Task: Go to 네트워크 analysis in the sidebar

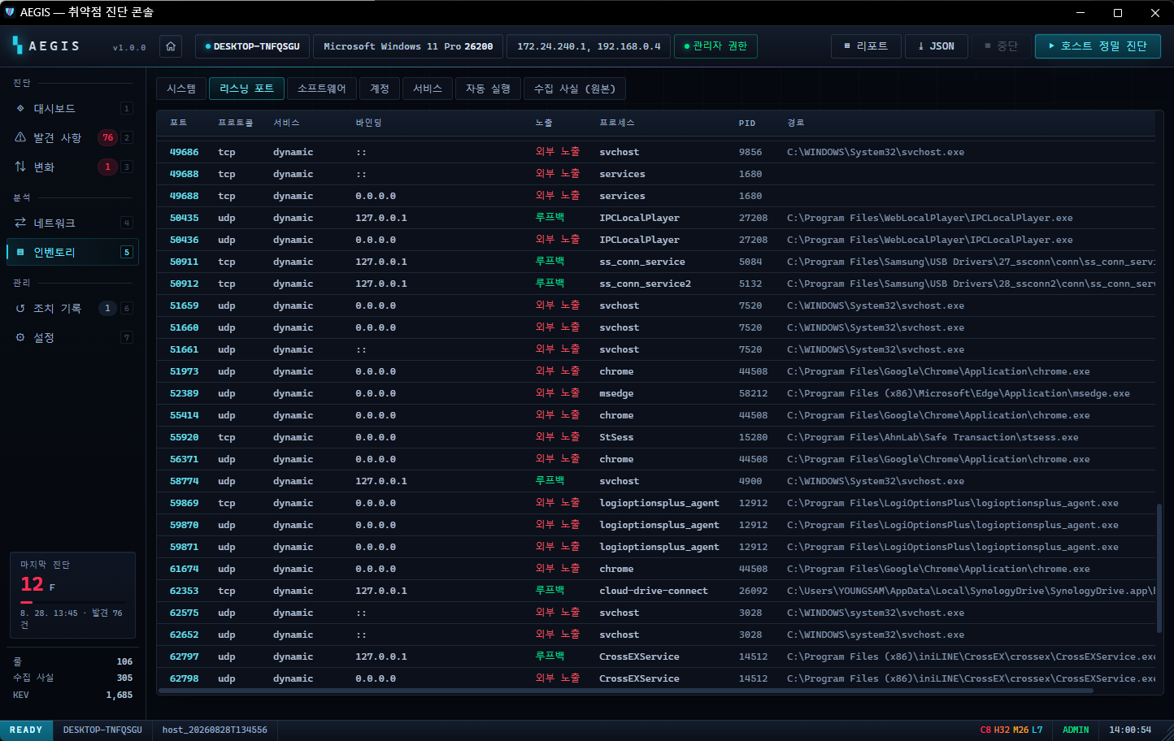Action: (72, 223)
